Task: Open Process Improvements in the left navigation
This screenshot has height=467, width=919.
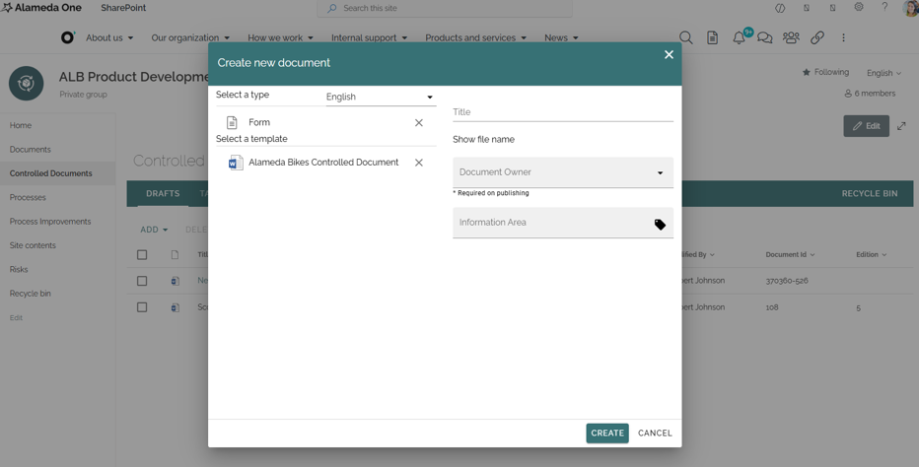Action: [50, 222]
